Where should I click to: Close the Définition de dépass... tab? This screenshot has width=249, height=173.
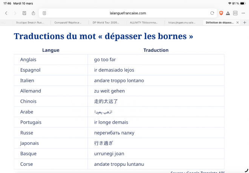pos(237,22)
